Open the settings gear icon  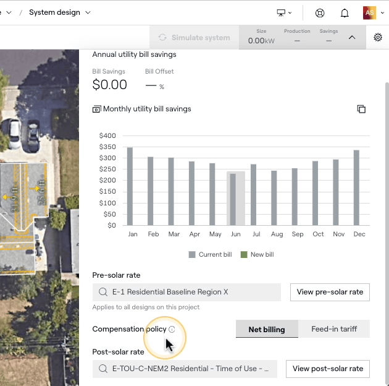point(378,38)
